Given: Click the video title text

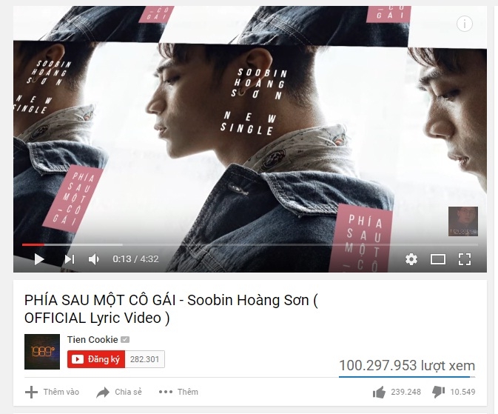Looking at the screenshot, I should (171, 309).
